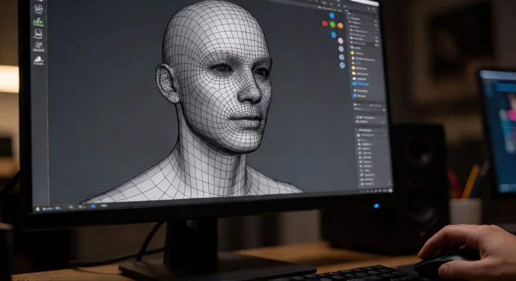Image resolution: width=516 pixels, height=281 pixels.
Task: Click the pink dot in the viewport column
Action: (x=340, y=40)
